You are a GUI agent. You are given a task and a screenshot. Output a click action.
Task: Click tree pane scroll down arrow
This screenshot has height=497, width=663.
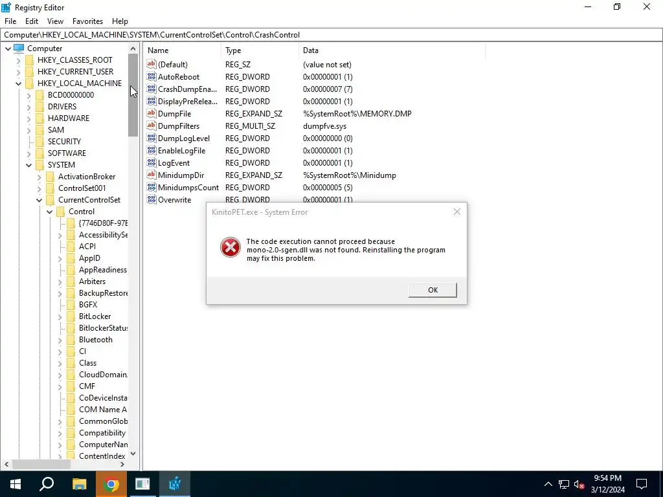pos(133,454)
